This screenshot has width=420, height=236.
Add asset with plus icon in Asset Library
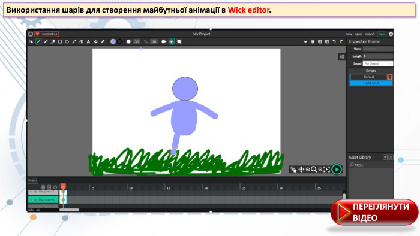pos(385,157)
